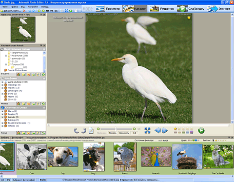
Task: Click the blue full-screen arrows icon in top toolbar
Action: (x=66, y=11)
